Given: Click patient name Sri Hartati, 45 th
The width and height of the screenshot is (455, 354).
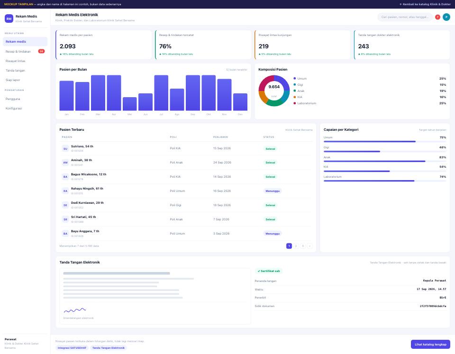Looking at the screenshot, I should click(x=83, y=217).
